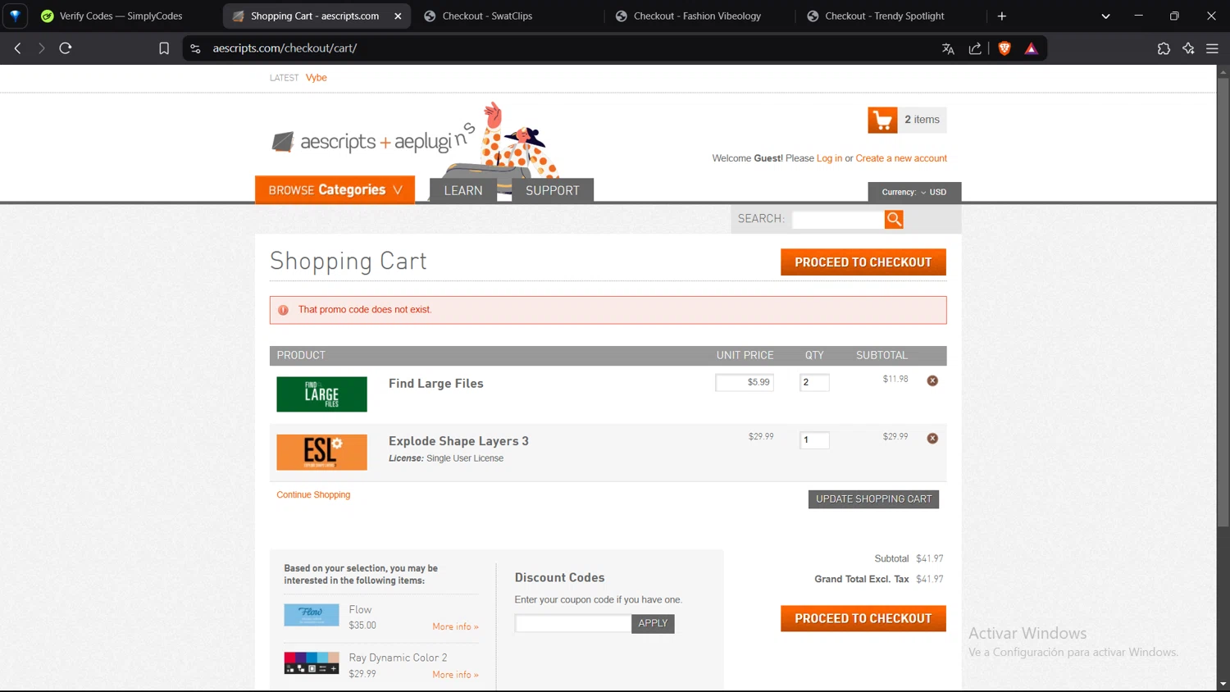Viewport: 1230px width, 692px height.
Task: Click Create a new account link
Action: coord(901,158)
